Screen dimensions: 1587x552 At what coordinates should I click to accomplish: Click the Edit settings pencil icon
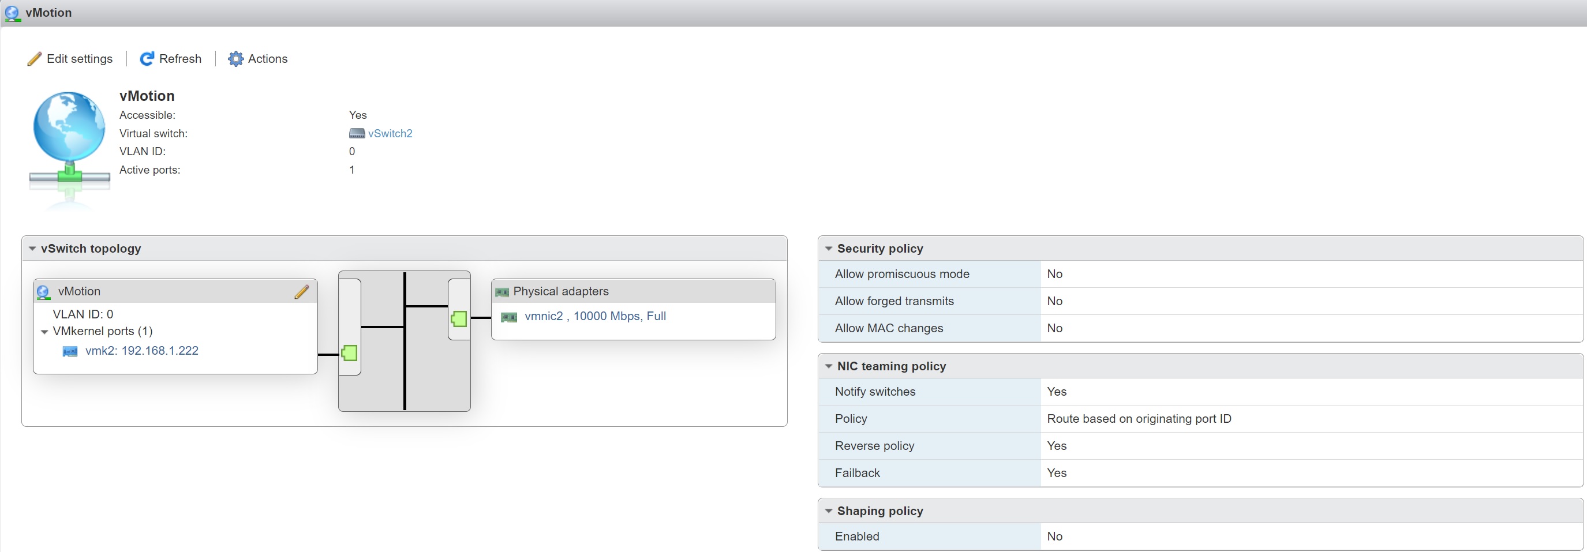[x=35, y=59]
